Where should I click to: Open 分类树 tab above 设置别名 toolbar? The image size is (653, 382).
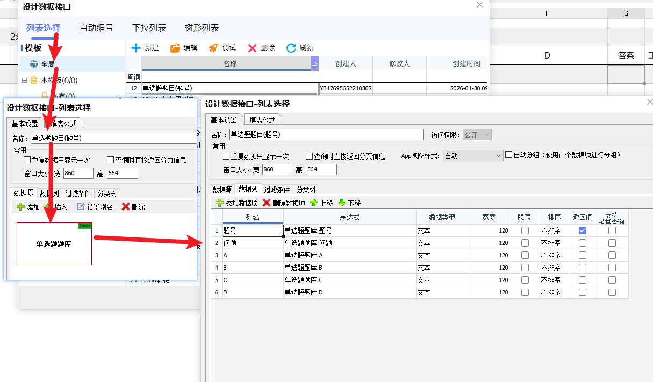click(107, 193)
